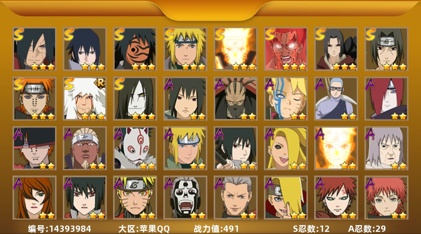Select the white fox ANBU mask character

click(135, 148)
